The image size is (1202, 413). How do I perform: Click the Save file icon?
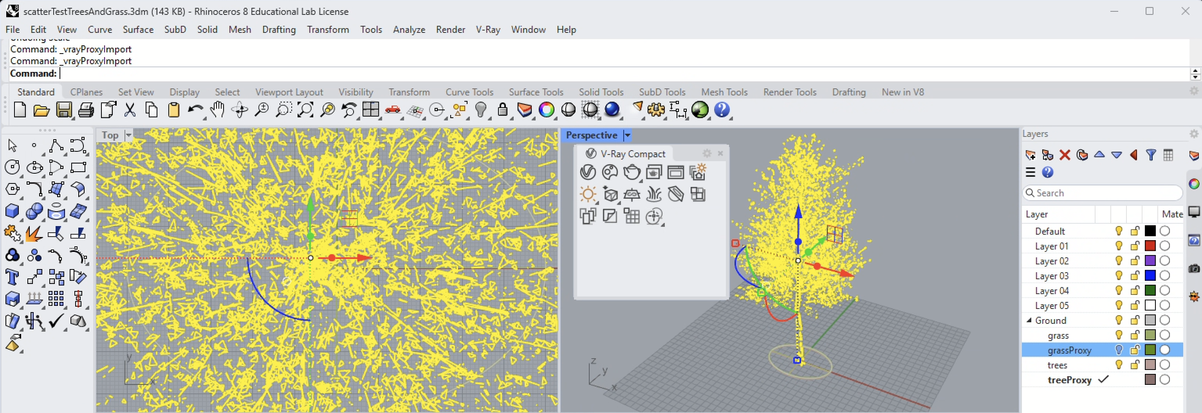[x=64, y=110]
